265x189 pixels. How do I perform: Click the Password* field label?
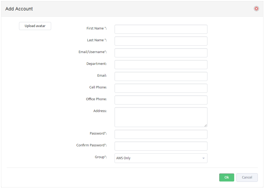pos(98,133)
